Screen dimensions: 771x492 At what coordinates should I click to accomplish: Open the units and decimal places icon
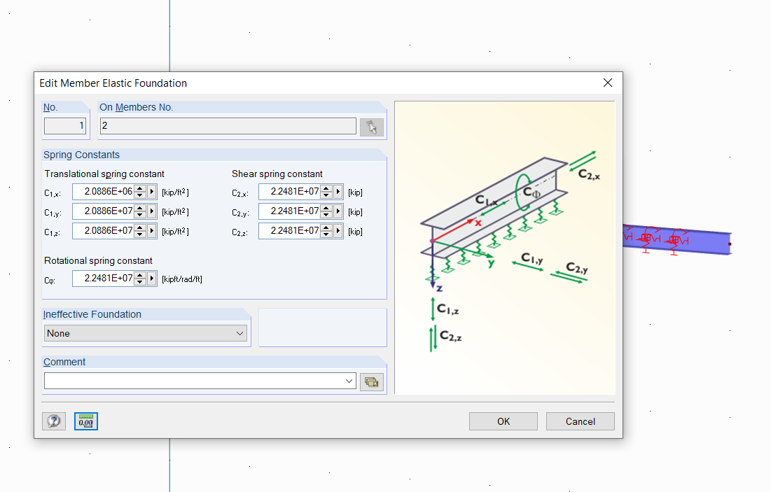[x=85, y=421]
